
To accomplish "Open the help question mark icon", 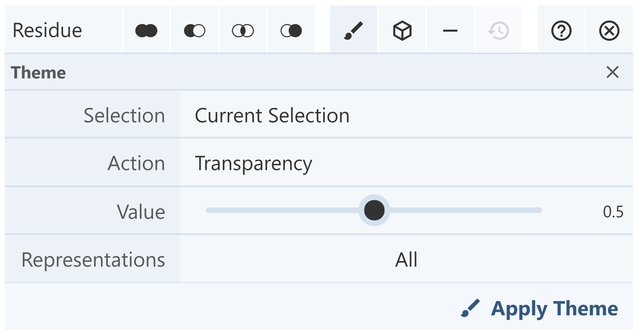I will tap(561, 30).
